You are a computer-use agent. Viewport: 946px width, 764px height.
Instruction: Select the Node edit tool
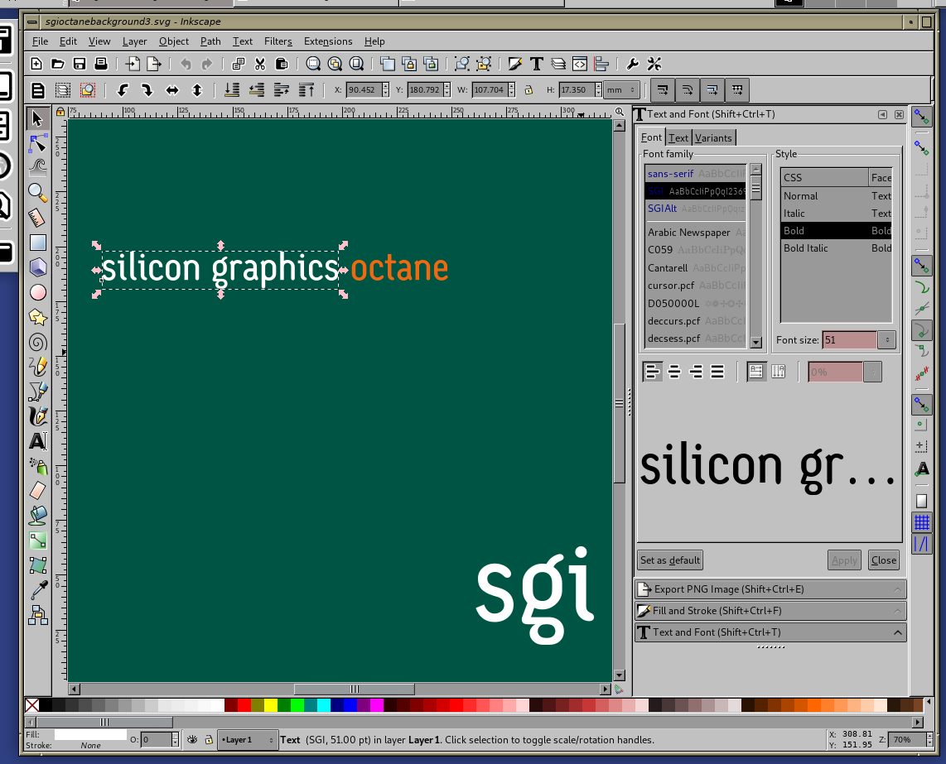pos(37,143)
